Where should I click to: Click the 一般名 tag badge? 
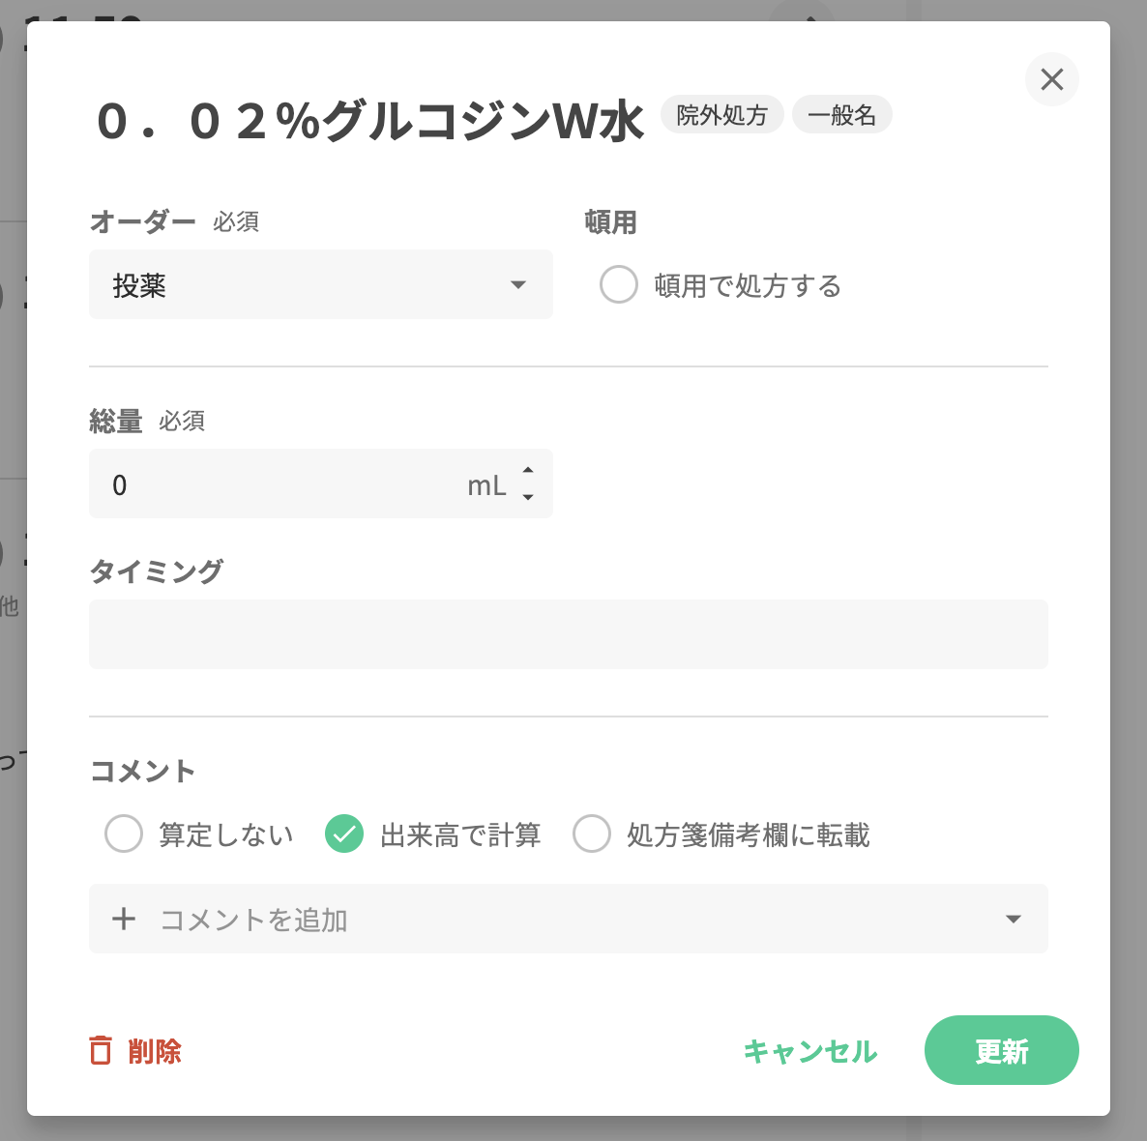pos(841,115)
